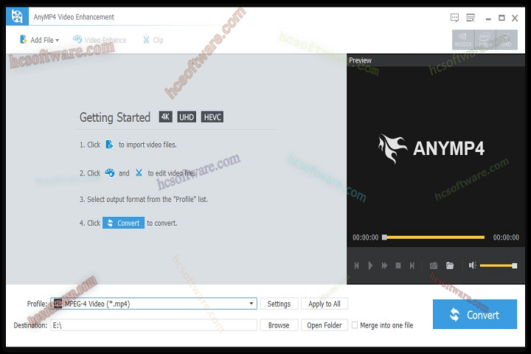Viewport: 531px width, 354px height.
Task: Click the Destination path field
Action: pyautogui.click(x=153, y=325)
